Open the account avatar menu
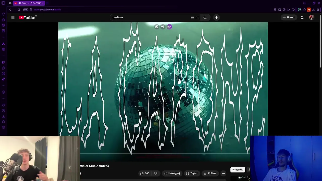The height and width of the screenshot is (181, 322). pyautogui.click(x=312, y=17)
